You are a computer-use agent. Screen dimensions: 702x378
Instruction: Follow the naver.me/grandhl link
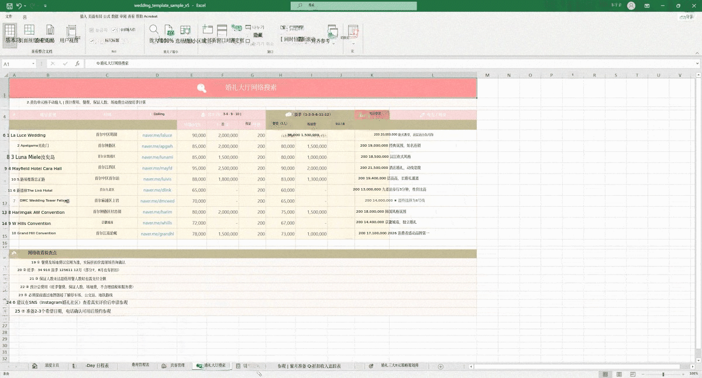(x=157, y=233)
